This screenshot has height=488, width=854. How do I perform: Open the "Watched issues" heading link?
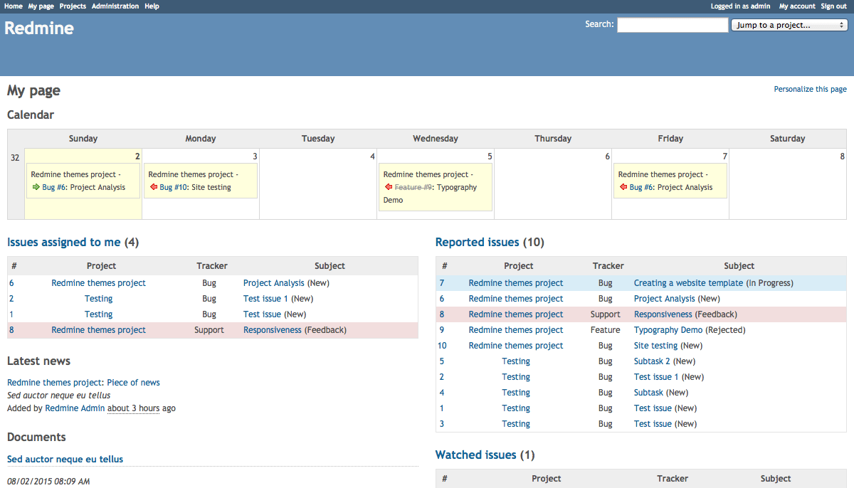pyautogui.click(x=475, y=455)
